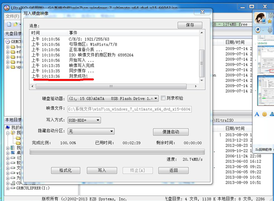
Task: Open the 文件(F) menu in UltraISO
Action: [12, 16]
